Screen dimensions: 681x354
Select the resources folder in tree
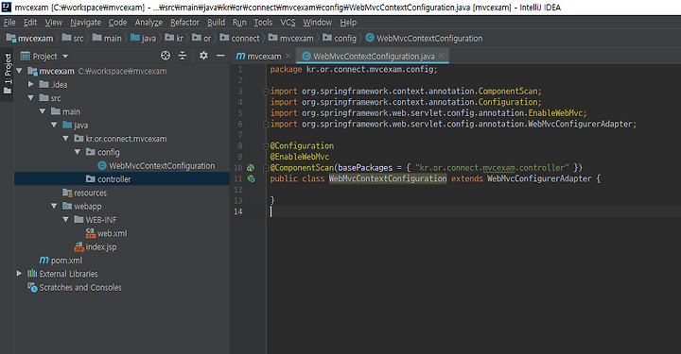[85, 193]
